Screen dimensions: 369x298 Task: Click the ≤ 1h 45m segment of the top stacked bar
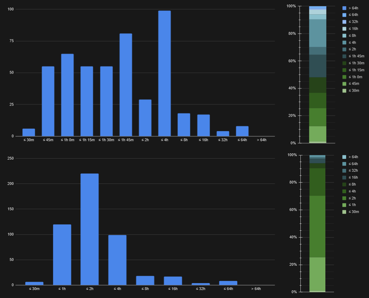[x=318, y=66]
